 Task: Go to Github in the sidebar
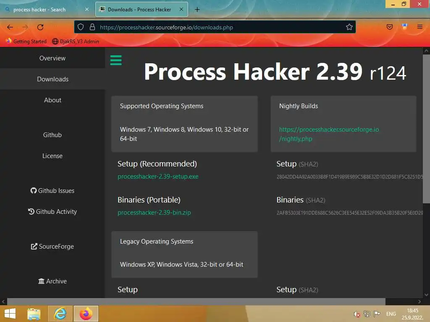[x=52, y=135]
